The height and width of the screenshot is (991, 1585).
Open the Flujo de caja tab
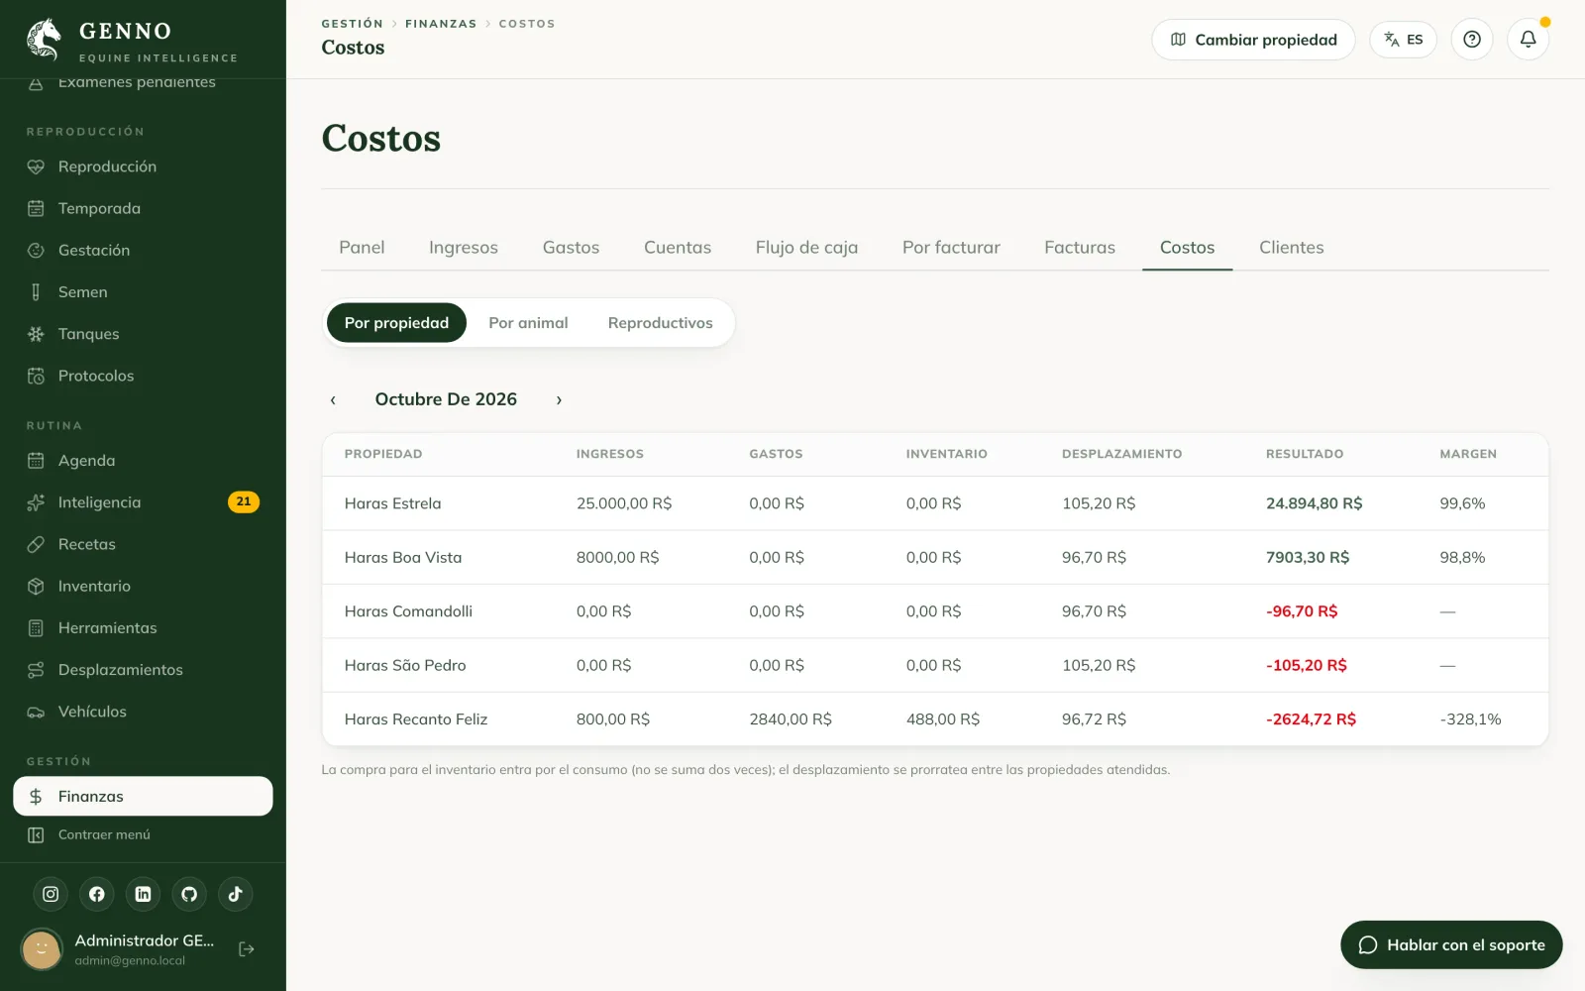click(x=806, y=248)
